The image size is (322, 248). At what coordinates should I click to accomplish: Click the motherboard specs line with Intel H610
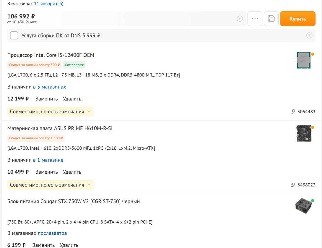(x=81, y=148)
